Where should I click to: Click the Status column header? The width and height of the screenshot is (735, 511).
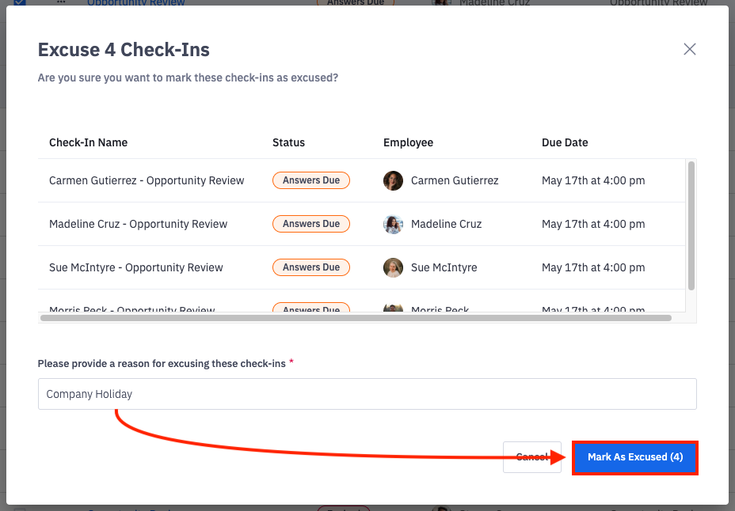click(288, 142)
